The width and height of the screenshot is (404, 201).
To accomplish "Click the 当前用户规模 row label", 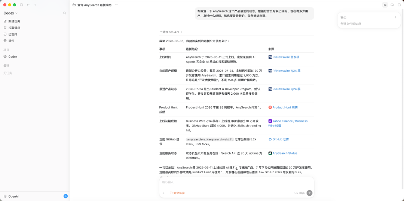I will tap(168, 71).
